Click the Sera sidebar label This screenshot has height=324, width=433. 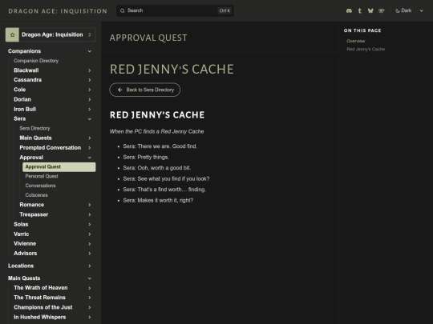tap(20, 118)
